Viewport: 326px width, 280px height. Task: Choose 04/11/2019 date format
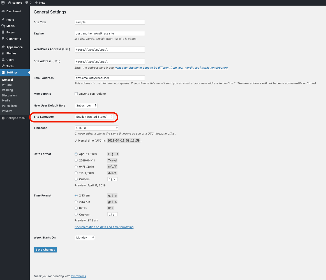tap(76, 167)
